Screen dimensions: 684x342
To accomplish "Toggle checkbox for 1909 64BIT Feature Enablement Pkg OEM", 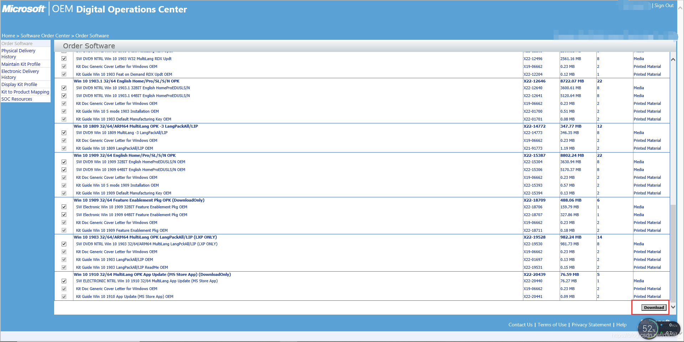I will click(x=64, y=215).
